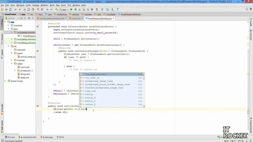Viewport: 253px width, 142px height.
Task: Collapse the java folder node
Action: 8,29
